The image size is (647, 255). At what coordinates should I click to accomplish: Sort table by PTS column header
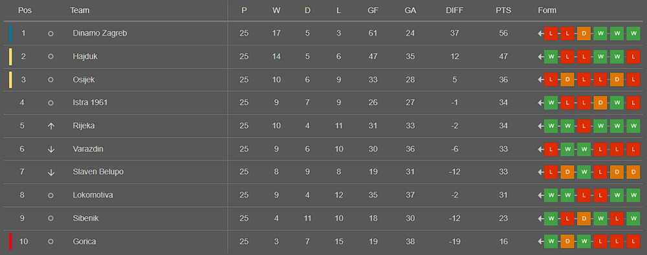[x=503, y=11]
